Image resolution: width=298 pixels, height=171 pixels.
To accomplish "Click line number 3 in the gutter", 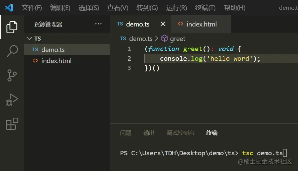I will click(x=129, y=68).
